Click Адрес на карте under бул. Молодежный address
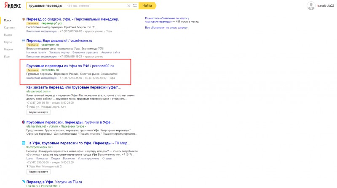This screenshot has height=188, width=337. [x=38, y=172]
